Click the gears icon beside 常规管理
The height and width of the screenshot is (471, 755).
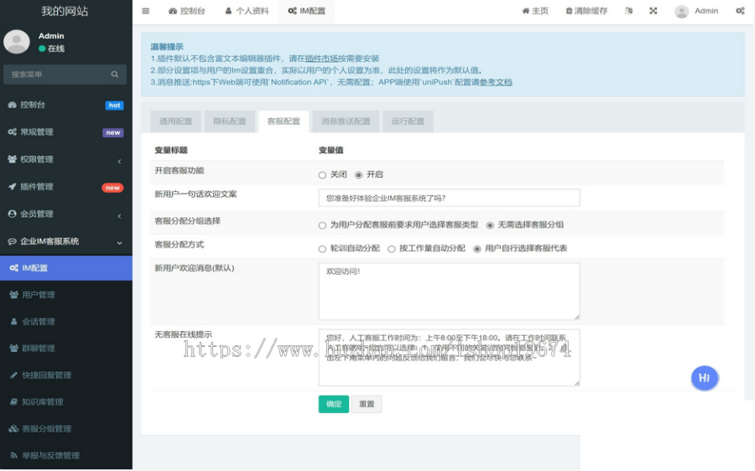coord(12,132)
